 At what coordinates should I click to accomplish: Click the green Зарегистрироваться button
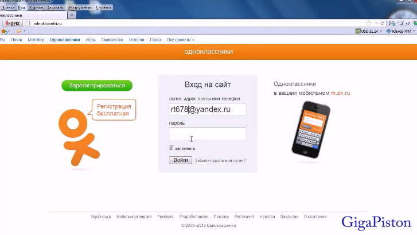(x=97, y=86)
